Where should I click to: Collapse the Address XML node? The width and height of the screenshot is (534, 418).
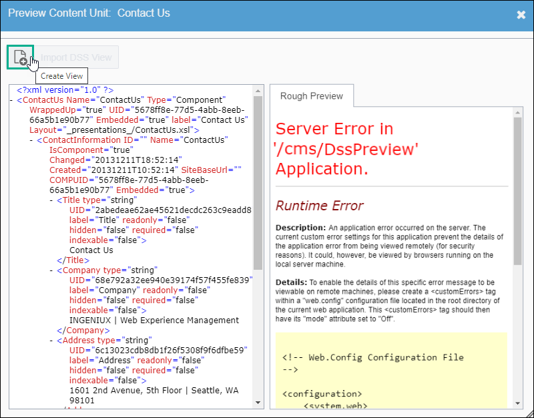[51, 341]
